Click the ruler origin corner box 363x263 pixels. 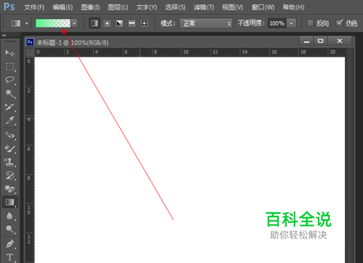tap(30, 52)
